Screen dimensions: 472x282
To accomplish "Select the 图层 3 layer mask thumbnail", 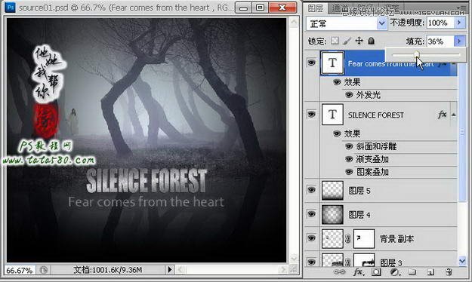I will tap(364, 260).
